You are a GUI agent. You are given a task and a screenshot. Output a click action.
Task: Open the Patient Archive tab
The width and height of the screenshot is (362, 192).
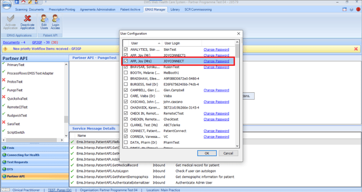(130, 9)
